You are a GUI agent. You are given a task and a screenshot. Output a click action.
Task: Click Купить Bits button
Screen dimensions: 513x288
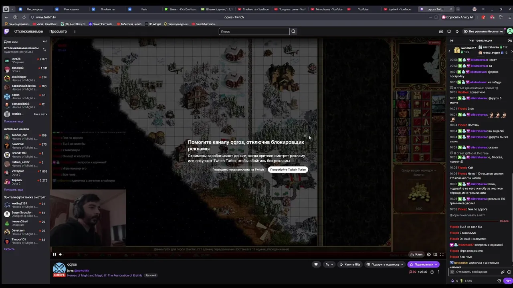point(350,264)
